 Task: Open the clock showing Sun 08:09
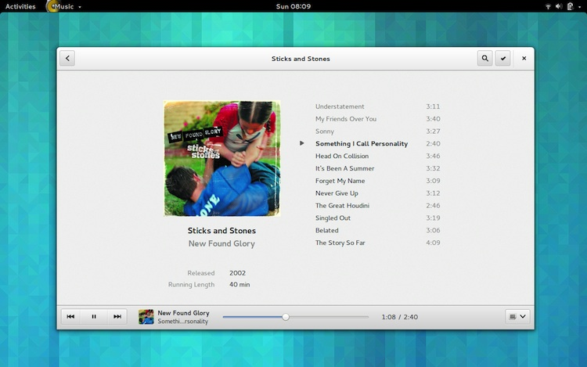click(293, 6)
